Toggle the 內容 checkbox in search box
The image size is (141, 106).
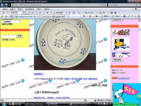click(10, 39)
